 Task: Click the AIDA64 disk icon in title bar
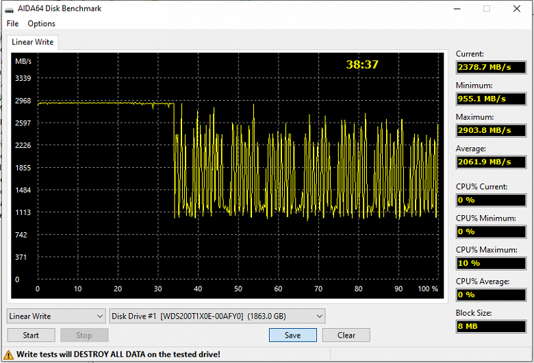coord(9,9)
